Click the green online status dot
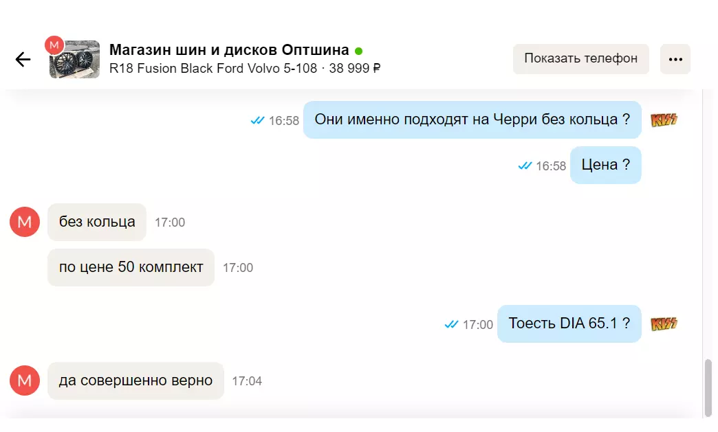The image size is (718, 432). 358,51
